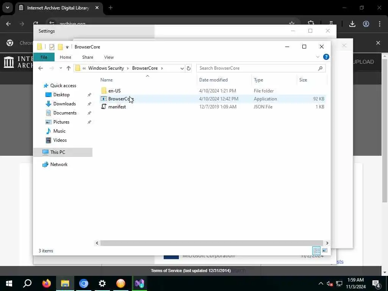Viewport: 388px width, 291px height.
Task: Select the manifest JSON file
Action: (117, 106)
